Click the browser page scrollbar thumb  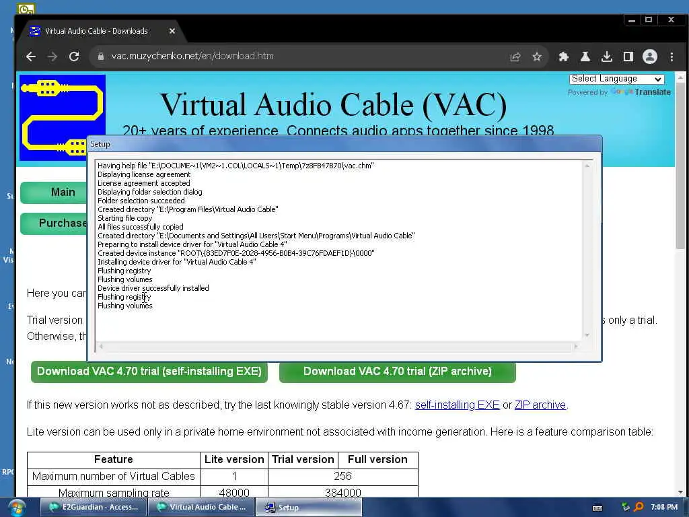click(x=680, y=166)
